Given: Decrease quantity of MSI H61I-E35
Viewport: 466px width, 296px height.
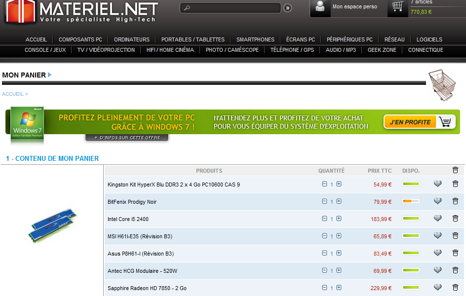Looking at the screenshot, I should click(x=324, y=236).
